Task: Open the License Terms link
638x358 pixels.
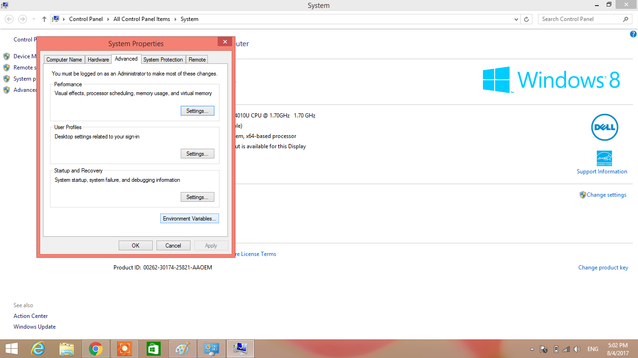Action: [255, 254]
